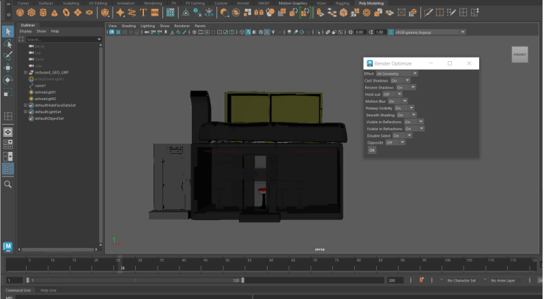Screen dimensions: 546x299
Task: Toggle smooth shade all viewport icon
Action: coord(248,32)
